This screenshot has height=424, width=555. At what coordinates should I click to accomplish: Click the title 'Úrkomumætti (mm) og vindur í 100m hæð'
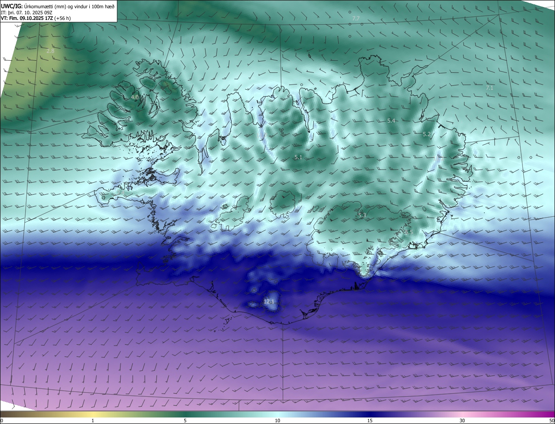[x=69, y=6]
